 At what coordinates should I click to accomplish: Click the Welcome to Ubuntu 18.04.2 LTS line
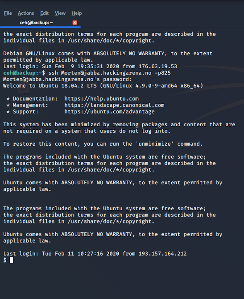(103, 86)
